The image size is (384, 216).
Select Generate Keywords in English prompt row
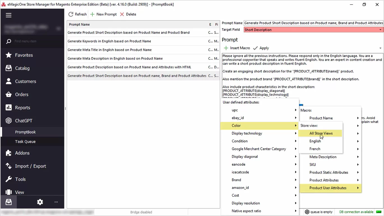pyautogui.click(x=143, y=41)
